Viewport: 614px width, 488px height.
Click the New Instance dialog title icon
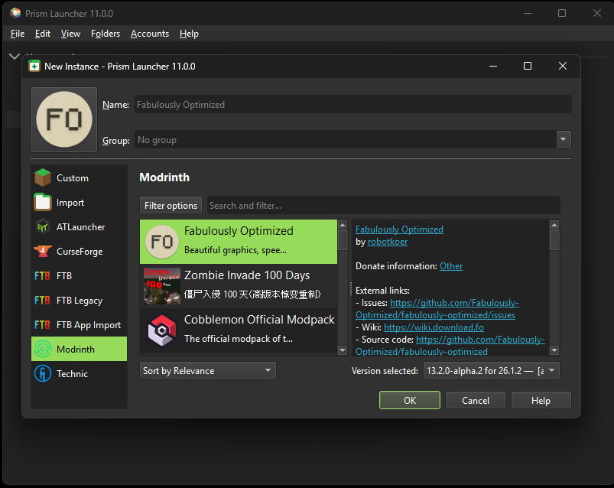(34, 66)
